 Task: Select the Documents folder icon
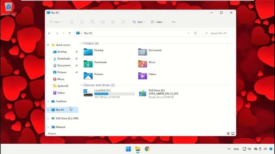pos(142,52)
